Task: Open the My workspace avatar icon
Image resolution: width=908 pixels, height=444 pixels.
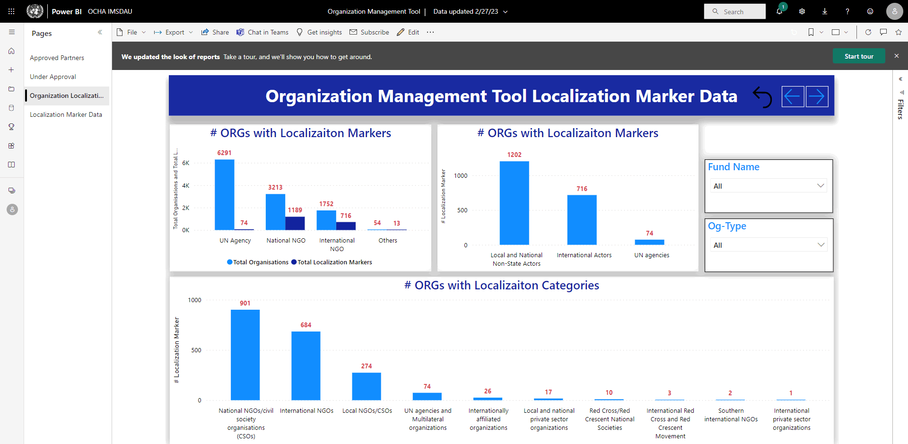Action: click(12, 209)
